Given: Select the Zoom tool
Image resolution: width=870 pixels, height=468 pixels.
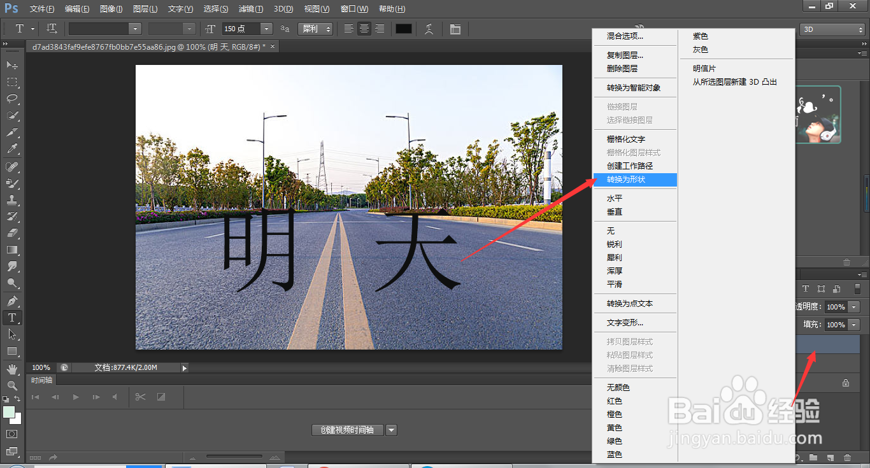Looking at the screenshot, I should pos(11,386).
